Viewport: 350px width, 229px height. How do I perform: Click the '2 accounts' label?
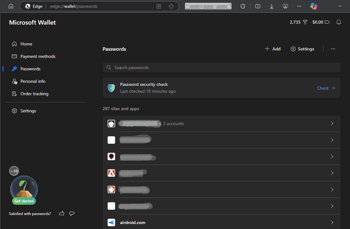click(x=173, y=124)
